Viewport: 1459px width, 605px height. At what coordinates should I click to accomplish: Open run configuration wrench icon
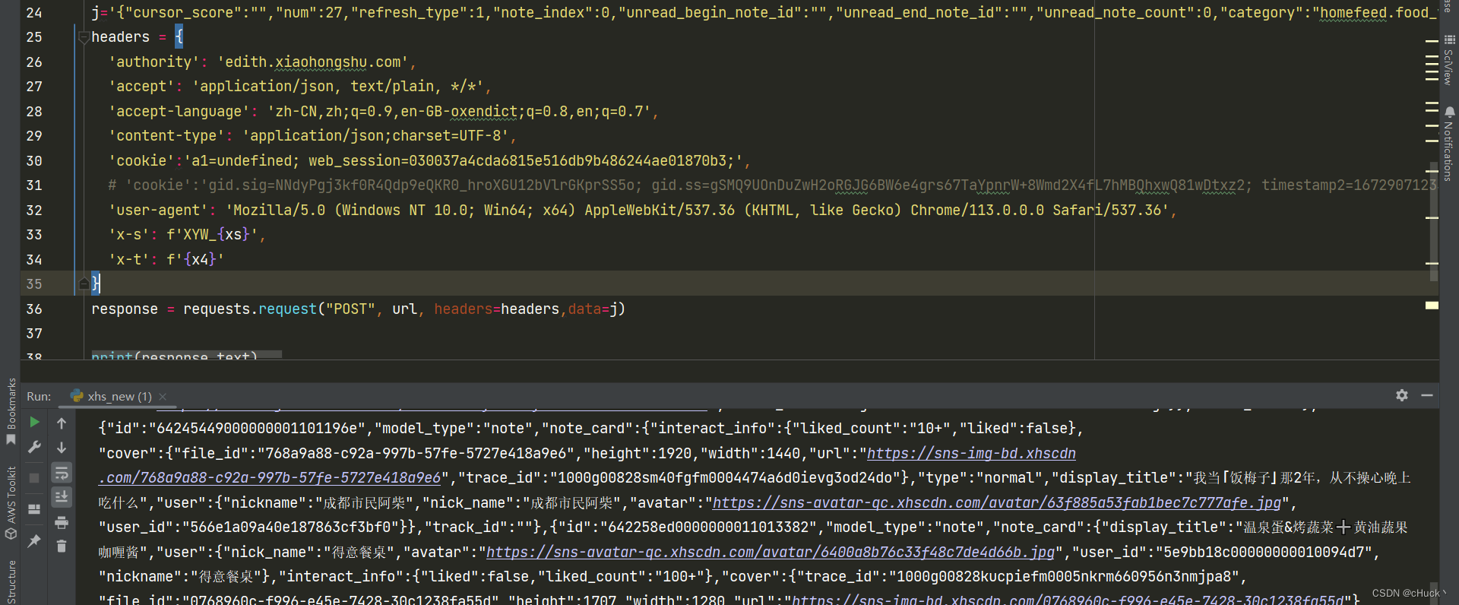click(34, 447)
